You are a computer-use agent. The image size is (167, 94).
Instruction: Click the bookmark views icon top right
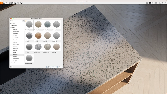[156, 3]
